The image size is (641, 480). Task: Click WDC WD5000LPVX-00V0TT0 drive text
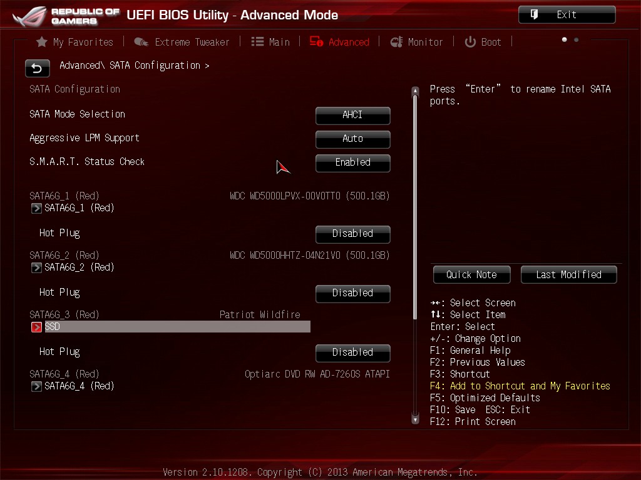309,196
